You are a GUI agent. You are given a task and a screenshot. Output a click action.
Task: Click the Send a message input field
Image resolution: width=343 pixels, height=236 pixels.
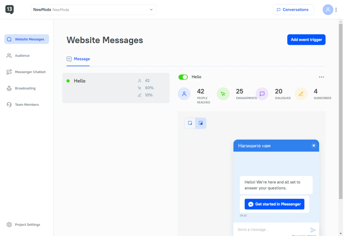pyautogui.click(x=272, y=230)
